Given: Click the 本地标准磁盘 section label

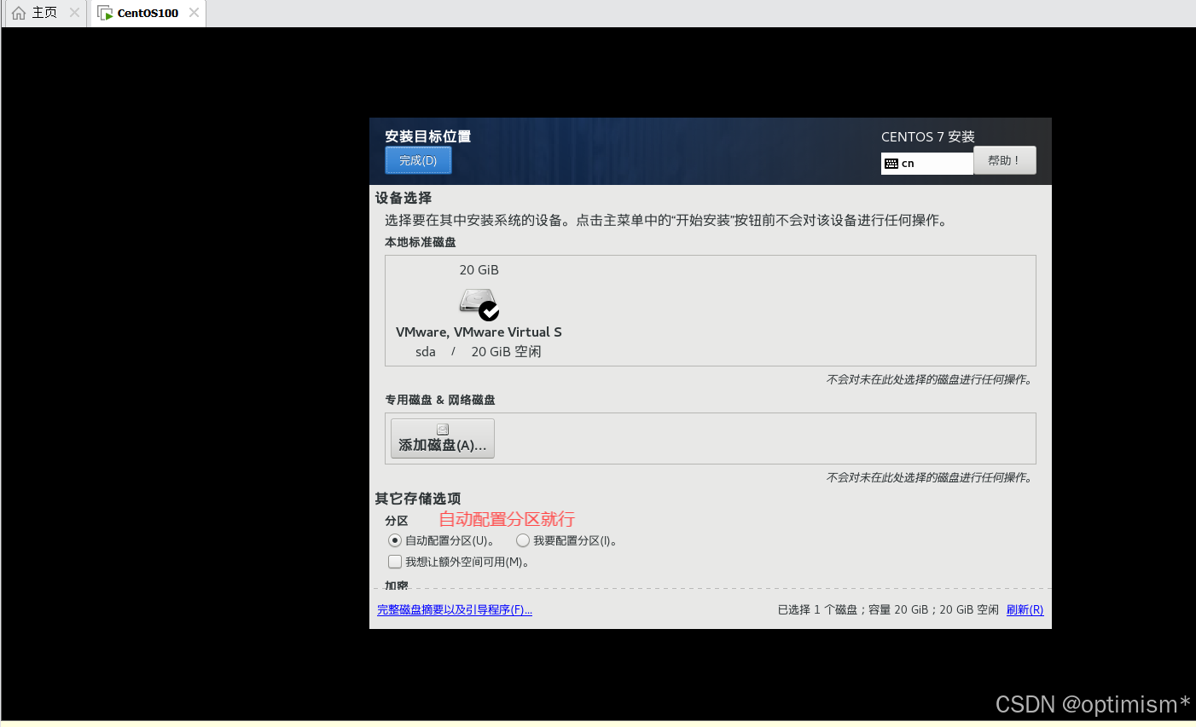Looking at the screenshot, I should [421, 242].
